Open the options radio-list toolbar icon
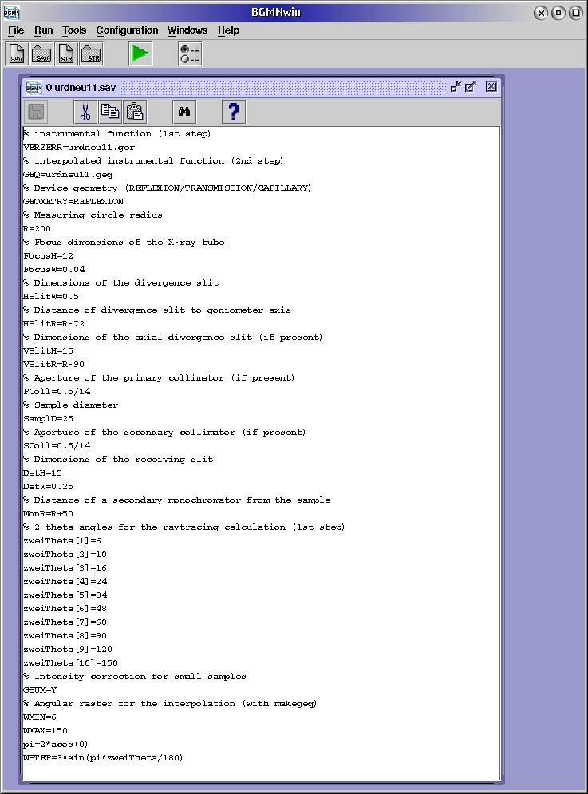The width and height of the screenshot is (588, 794). [190, 53]
